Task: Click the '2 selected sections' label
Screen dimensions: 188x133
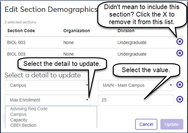Action: click(x=20, y=22)
